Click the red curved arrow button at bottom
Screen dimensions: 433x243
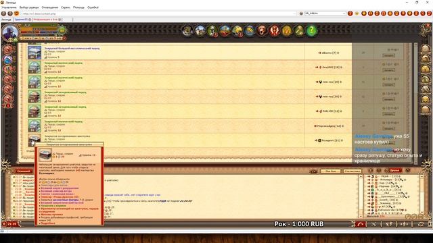(x=360, y=224)
